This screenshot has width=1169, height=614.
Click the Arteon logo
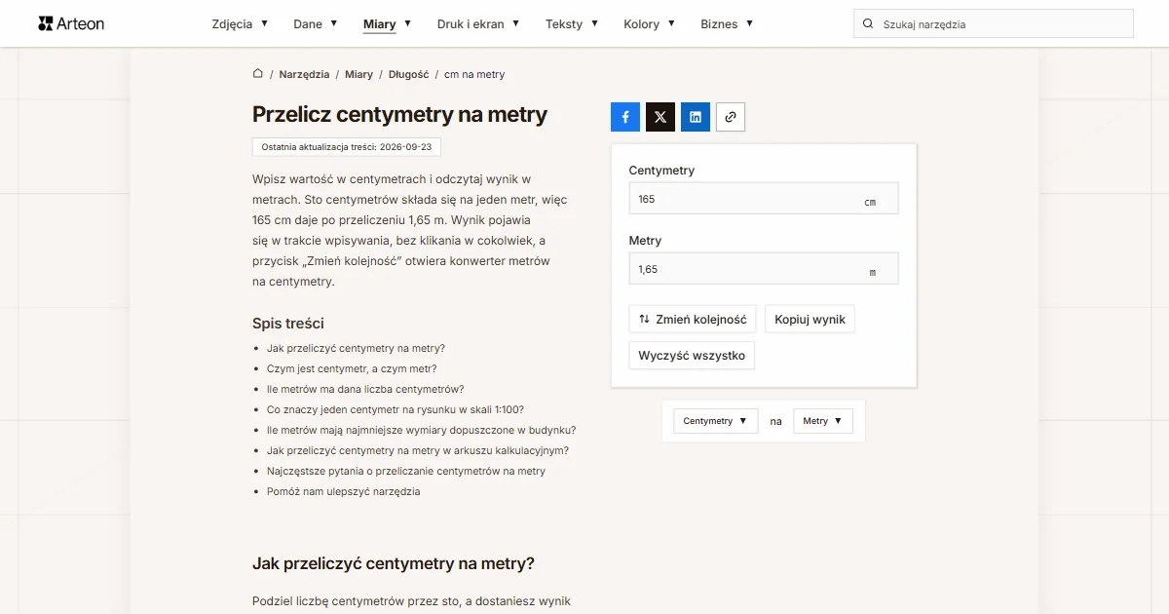pyautogui.click(x=71, y=23)
